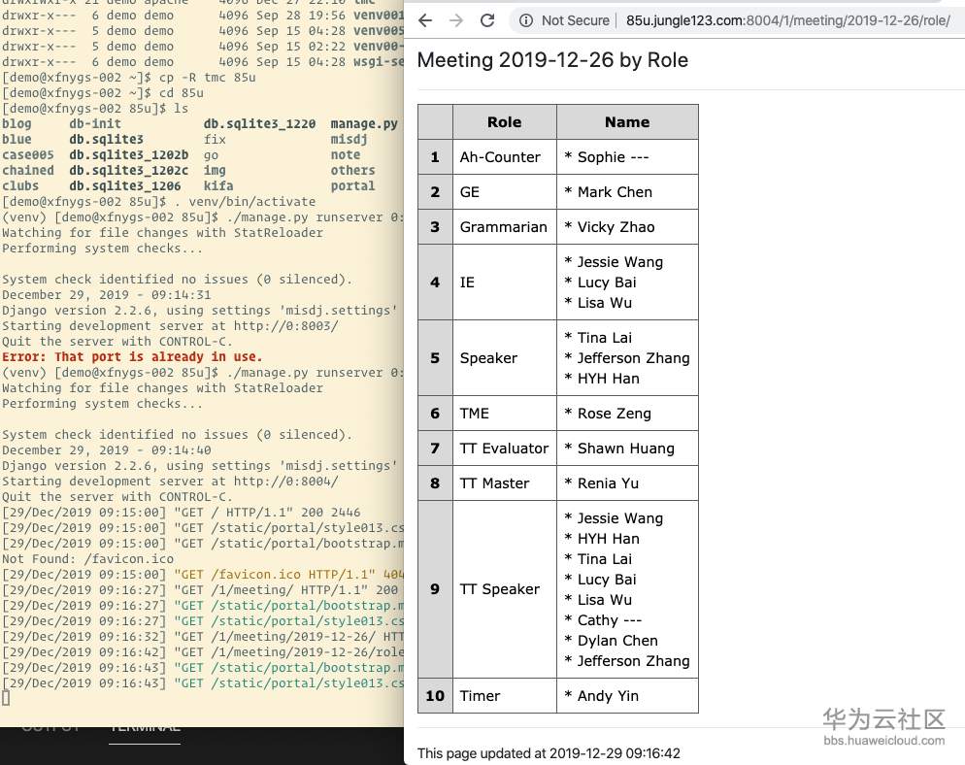Viewport: 965px width, 765px height.
Task: Select the Not Found: /favicon.ico terminal line
Action: click(88, 559)
